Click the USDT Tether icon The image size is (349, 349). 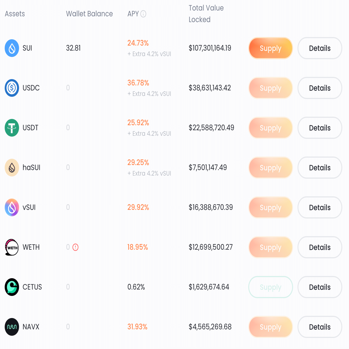[12, 128]
